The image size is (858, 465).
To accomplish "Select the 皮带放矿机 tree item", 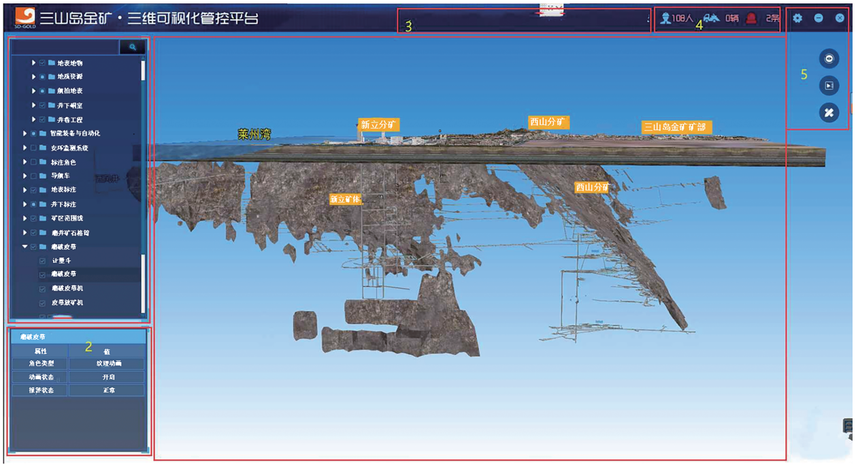I will click(x=67, y=303).
